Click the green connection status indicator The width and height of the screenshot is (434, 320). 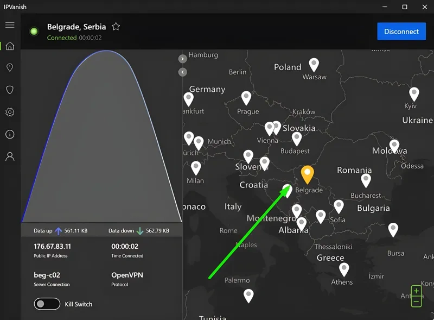(34, 31)
